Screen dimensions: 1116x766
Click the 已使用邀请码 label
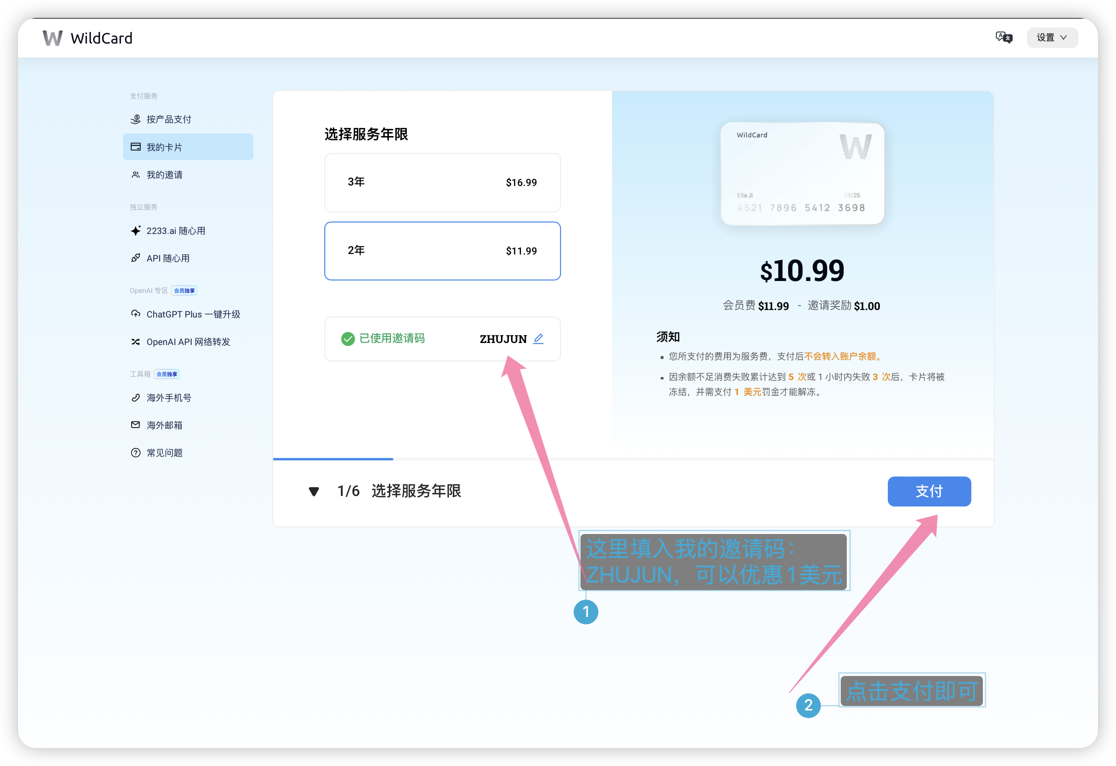[x=392, y=338]
